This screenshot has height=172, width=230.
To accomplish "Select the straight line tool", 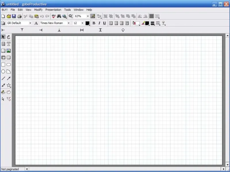I will pos(3,78).
